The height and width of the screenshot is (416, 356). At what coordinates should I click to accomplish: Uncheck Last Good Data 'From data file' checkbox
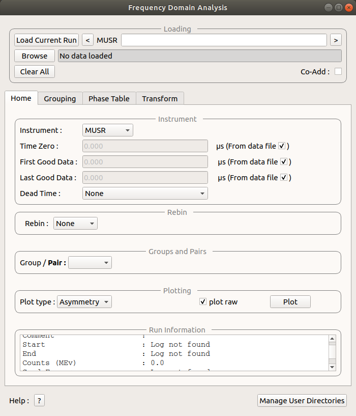coord(284,178)
